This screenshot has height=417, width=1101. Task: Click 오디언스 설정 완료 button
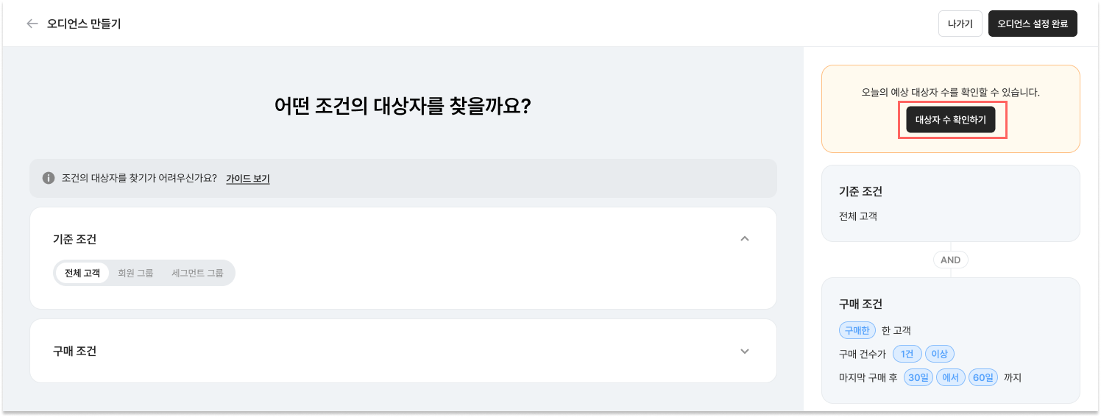[1033, 24]
